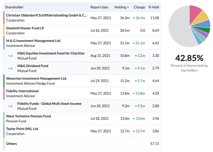This screenshot has height=152, width=213.
Task: Click the Others row label
Action: (12, 144)
